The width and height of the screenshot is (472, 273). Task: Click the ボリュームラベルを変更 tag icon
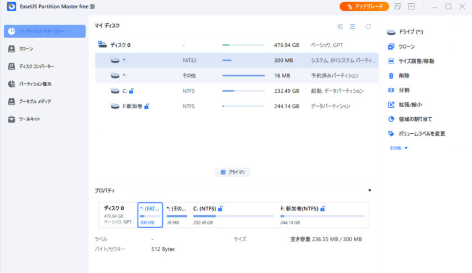(x=391, y=134)
